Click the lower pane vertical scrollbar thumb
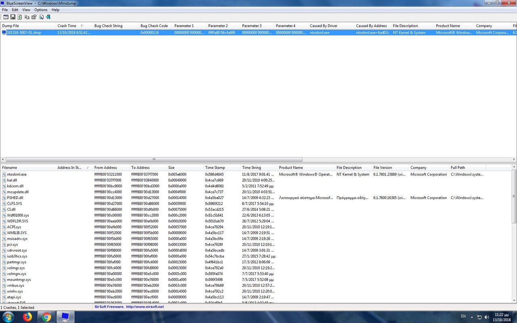Screen dimensions: 517x323 pyautogui.click(x=514, y=196)
